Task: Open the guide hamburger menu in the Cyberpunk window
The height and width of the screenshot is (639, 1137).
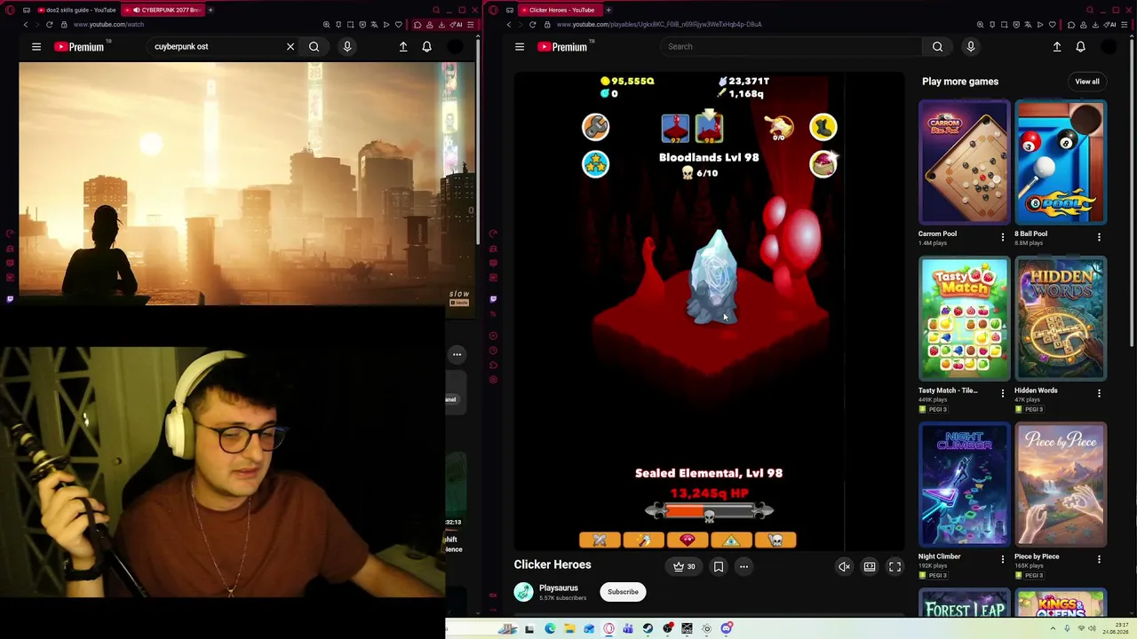Action: [x=36, y=46]
